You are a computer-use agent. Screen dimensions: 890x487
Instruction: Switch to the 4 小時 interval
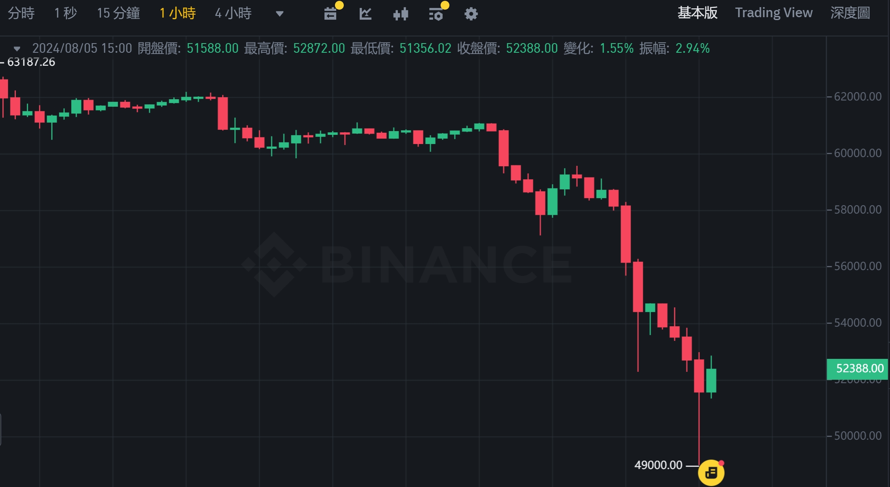[233, 13]
